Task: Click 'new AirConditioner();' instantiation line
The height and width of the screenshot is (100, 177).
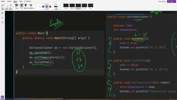Action: pos(63,47)
